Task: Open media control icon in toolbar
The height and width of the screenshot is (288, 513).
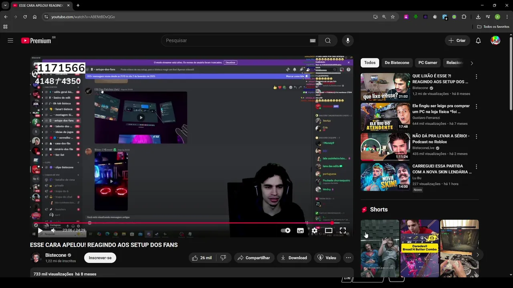Action: [488, 17]
